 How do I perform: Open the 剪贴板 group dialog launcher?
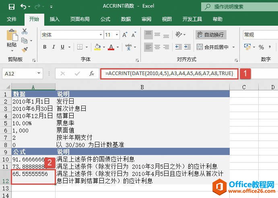click(x=34, y=60)
